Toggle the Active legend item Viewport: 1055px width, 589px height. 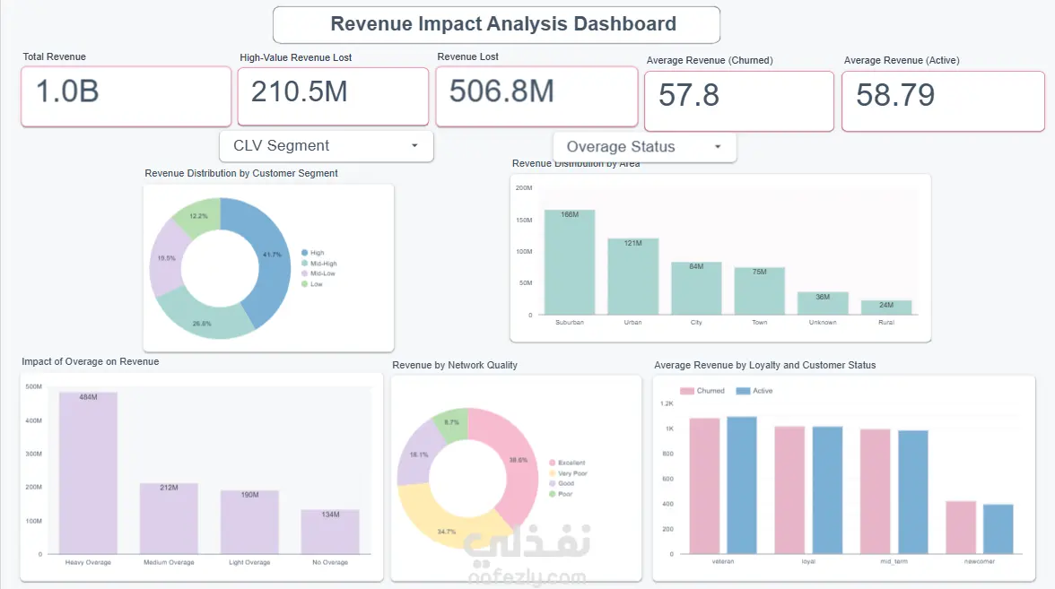point(754,391)
